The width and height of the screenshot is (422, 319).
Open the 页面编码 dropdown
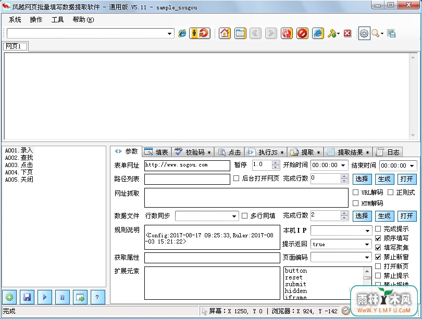367,258
